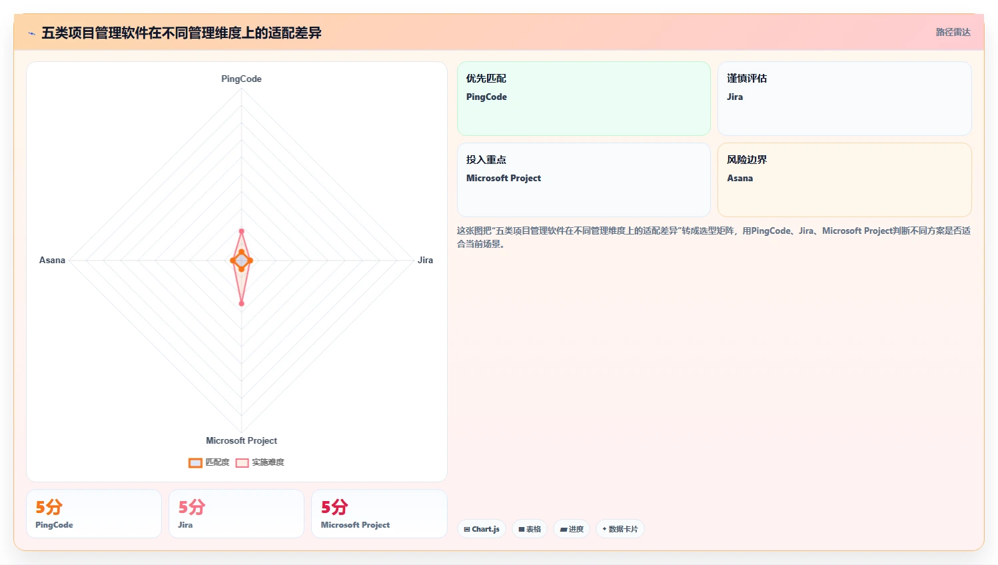Image resolution: width=998 pixels, height=565 pixels.
Task: Click the Microsoft Project axis label
Action: [x=241, y=440]
